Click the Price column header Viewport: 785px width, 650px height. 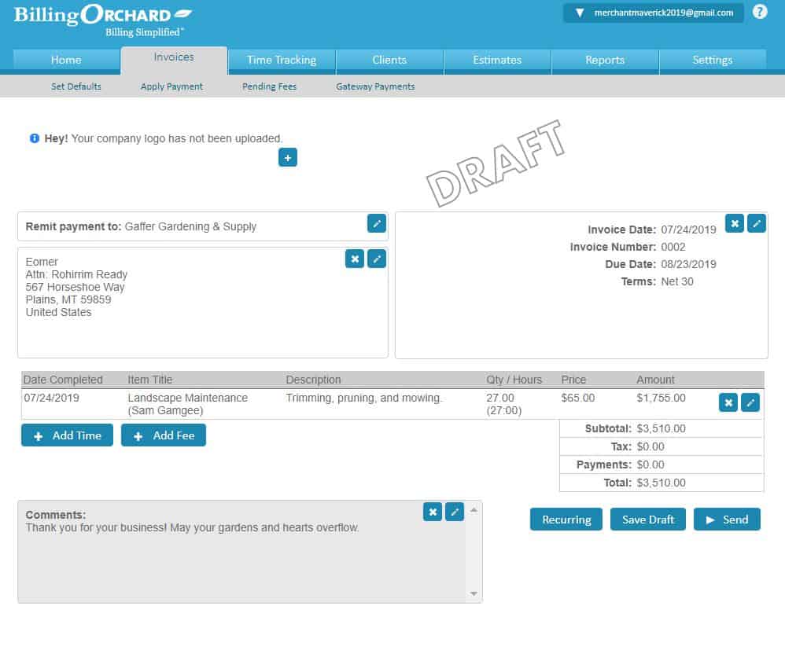tap(573, 380)
